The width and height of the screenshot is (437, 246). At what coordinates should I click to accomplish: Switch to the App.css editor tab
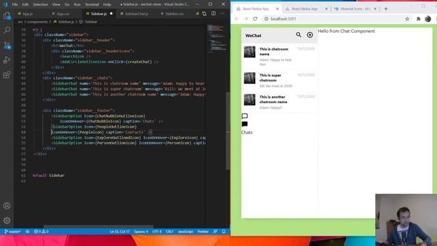point(63,14)
